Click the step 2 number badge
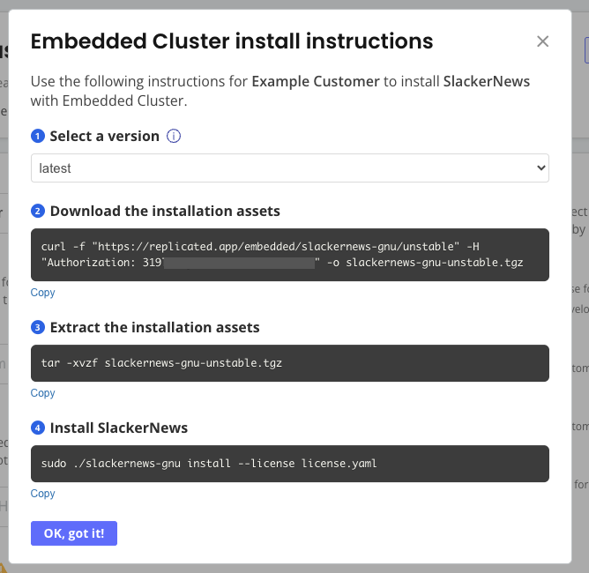 (38, 212)
